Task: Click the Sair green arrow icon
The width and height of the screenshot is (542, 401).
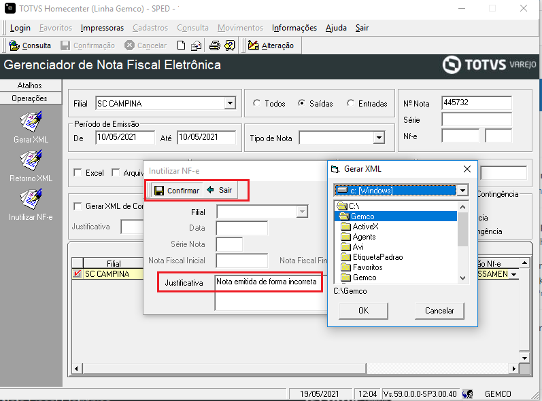Action: pyautogui.click(x=210, y=189)
